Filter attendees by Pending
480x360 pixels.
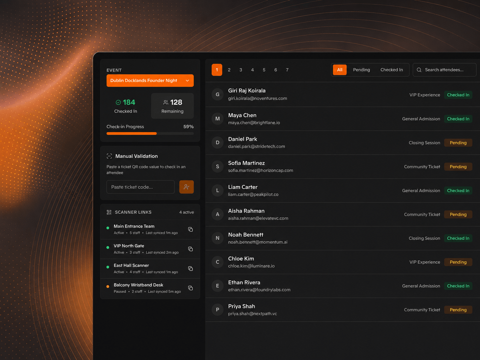click(x=361, y=70)
